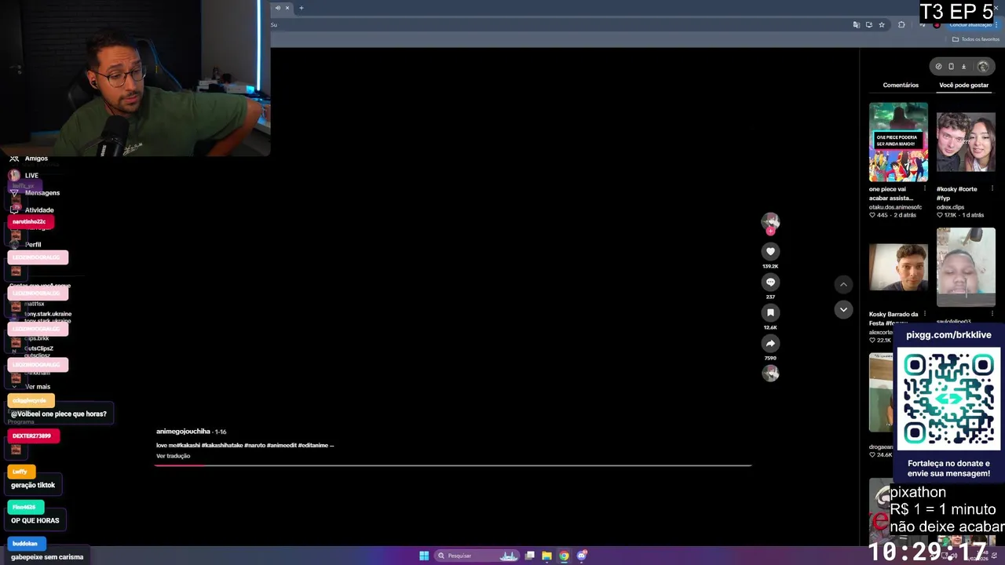The width and height of the screenshot is (1005, 565).
Task: Open the profile avatar in the top pill
Action: click(983, 67)
